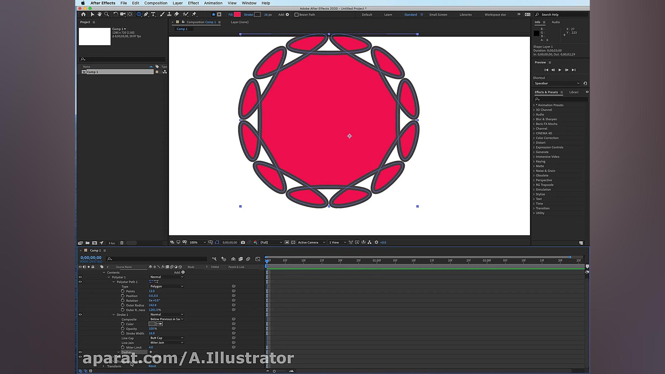The height and width of the screenshot is (374, 665).
Task: Toggle the transparency grid in the viewer
Action: 293,242
